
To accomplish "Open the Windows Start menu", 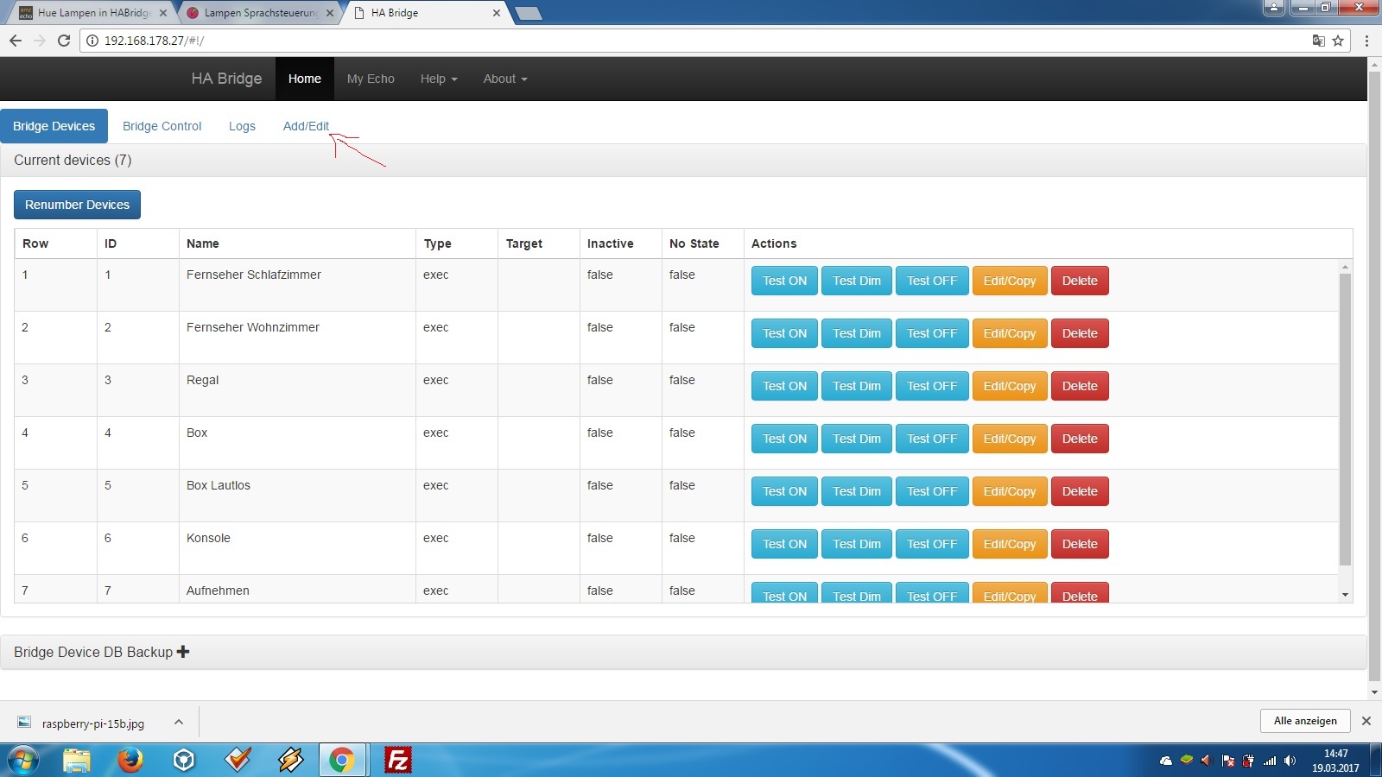I will coord(23,760).
